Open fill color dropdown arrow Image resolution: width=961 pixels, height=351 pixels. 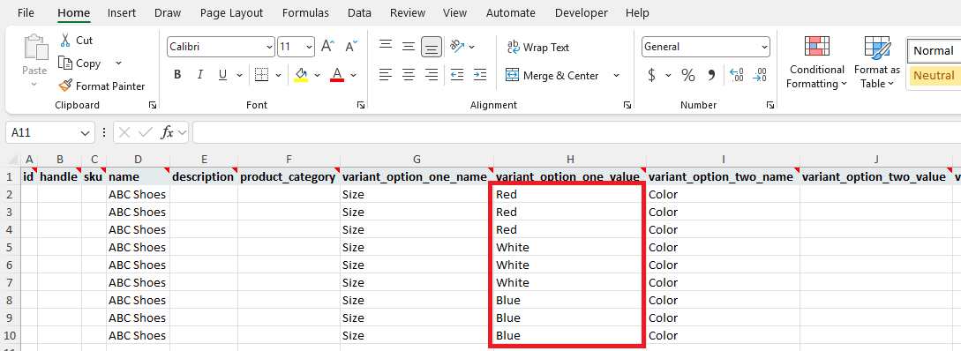click(317, 75)
